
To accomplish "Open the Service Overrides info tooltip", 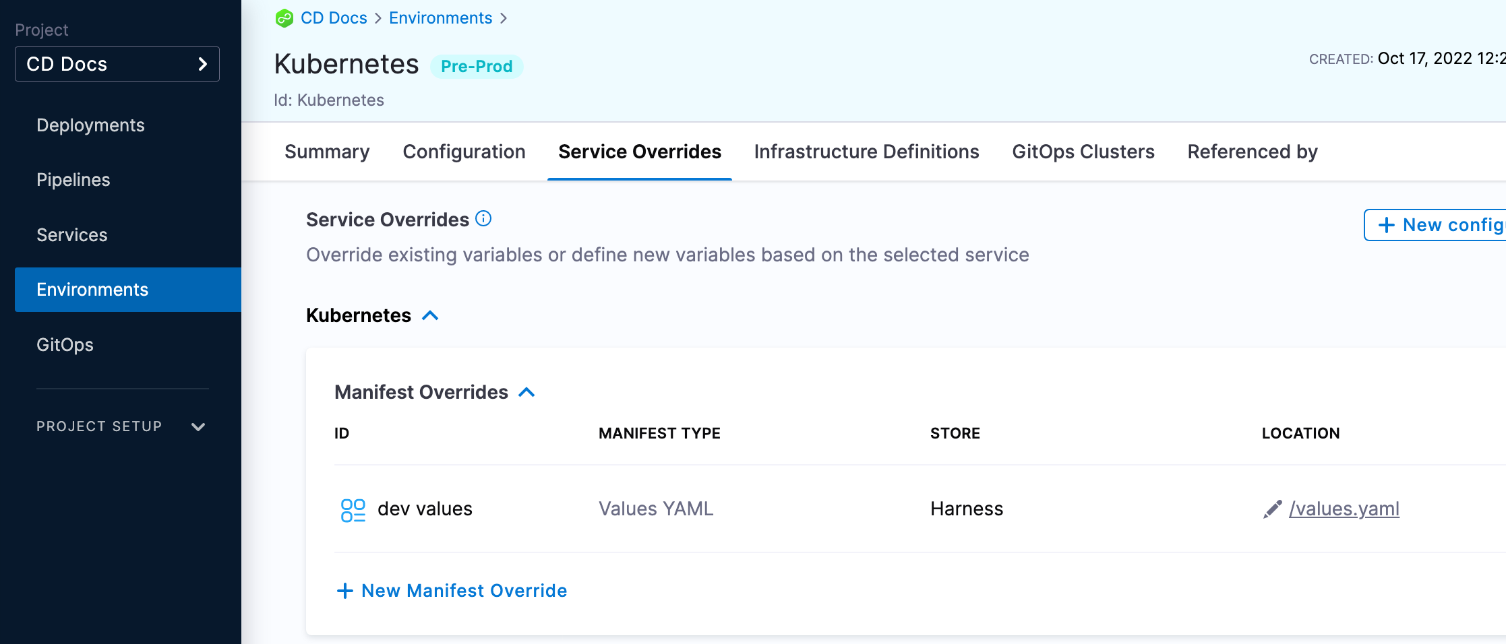I will point(483,218).
